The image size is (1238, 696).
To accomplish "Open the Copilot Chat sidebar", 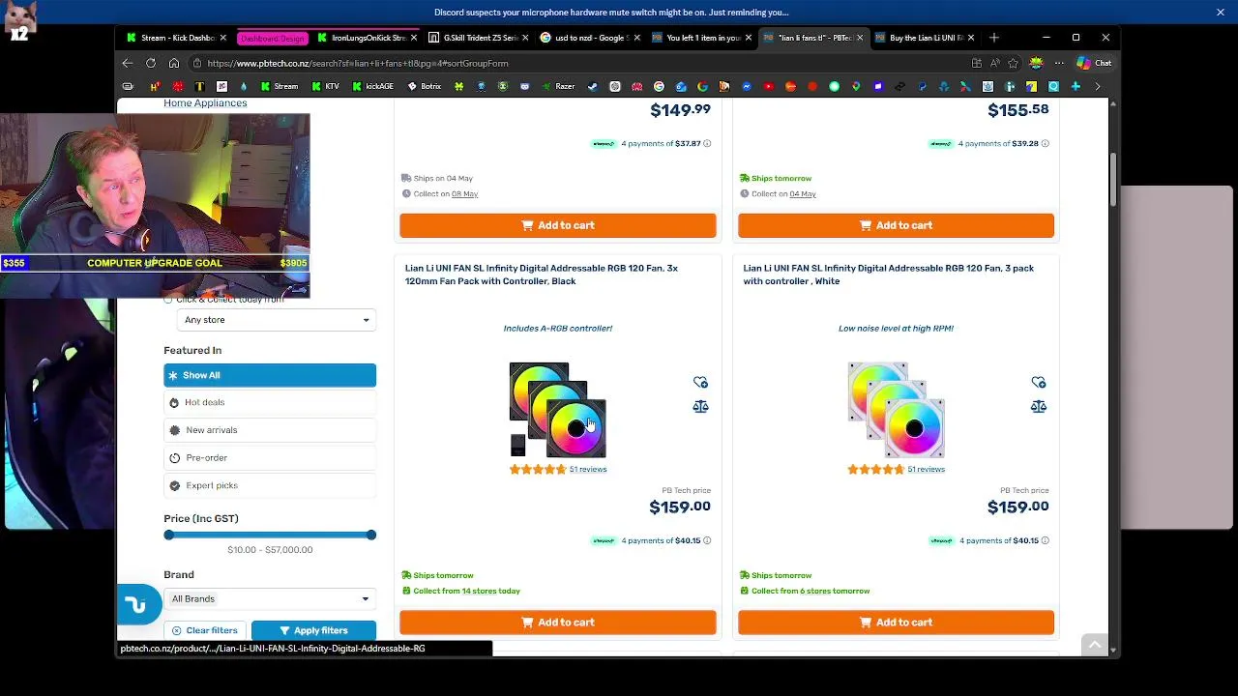I will pos(1094,63).
